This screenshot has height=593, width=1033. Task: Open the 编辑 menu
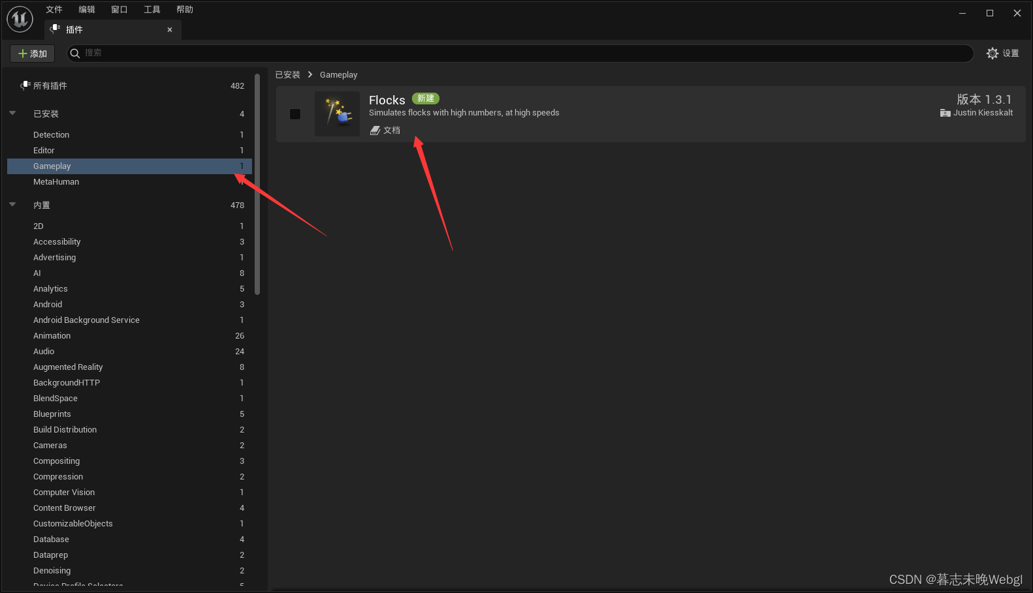(87, 9)
